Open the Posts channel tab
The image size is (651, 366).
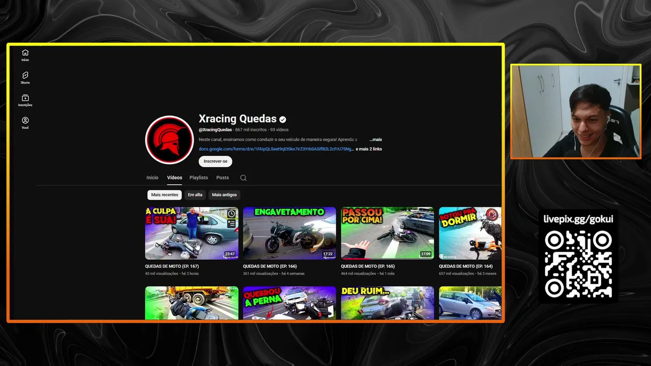coord(222,178)
